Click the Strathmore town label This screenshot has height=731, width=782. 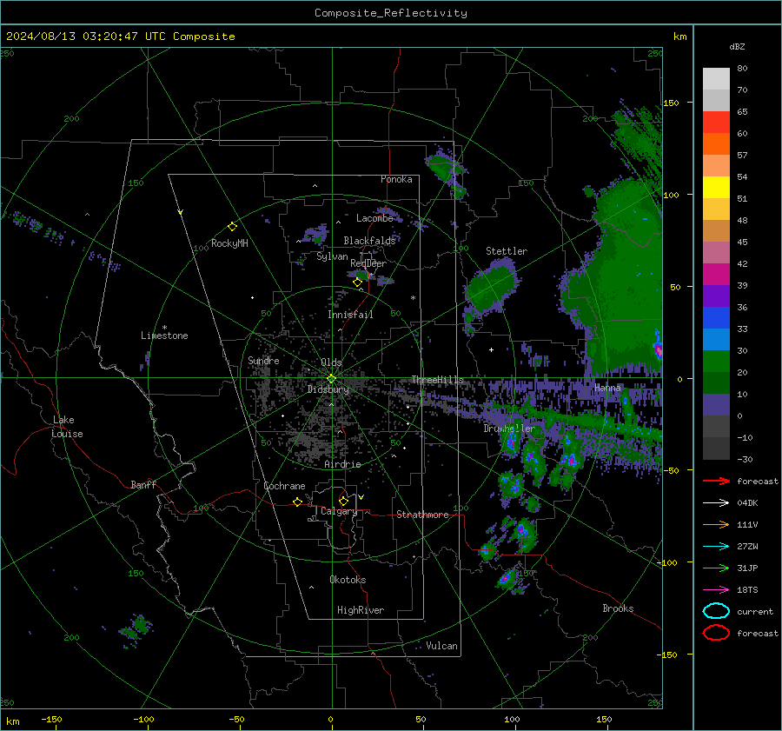coord(422,515)
